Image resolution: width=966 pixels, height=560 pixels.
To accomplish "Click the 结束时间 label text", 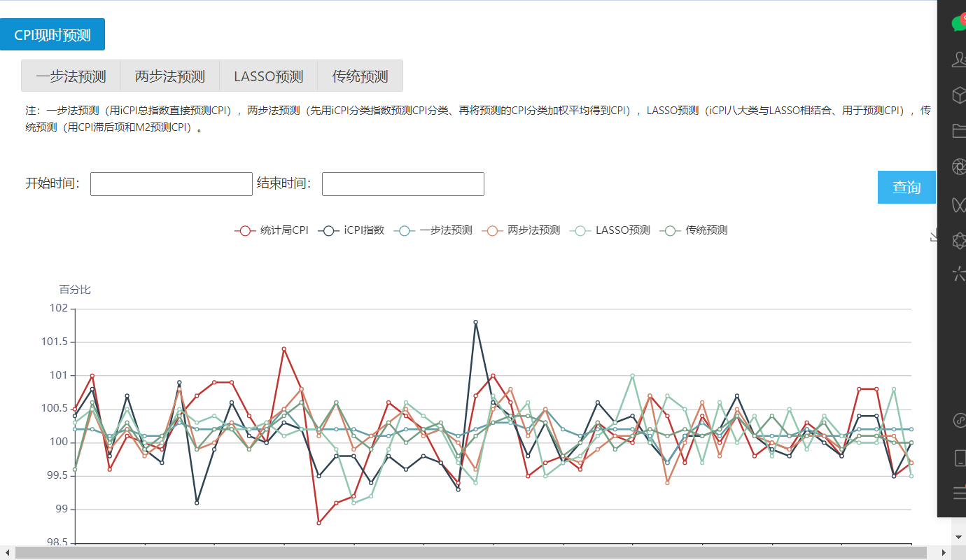I will tap(284, 183).
